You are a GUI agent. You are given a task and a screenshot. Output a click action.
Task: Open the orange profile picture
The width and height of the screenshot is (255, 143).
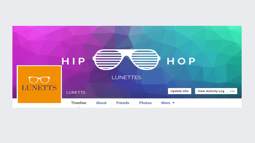point(39,84)
